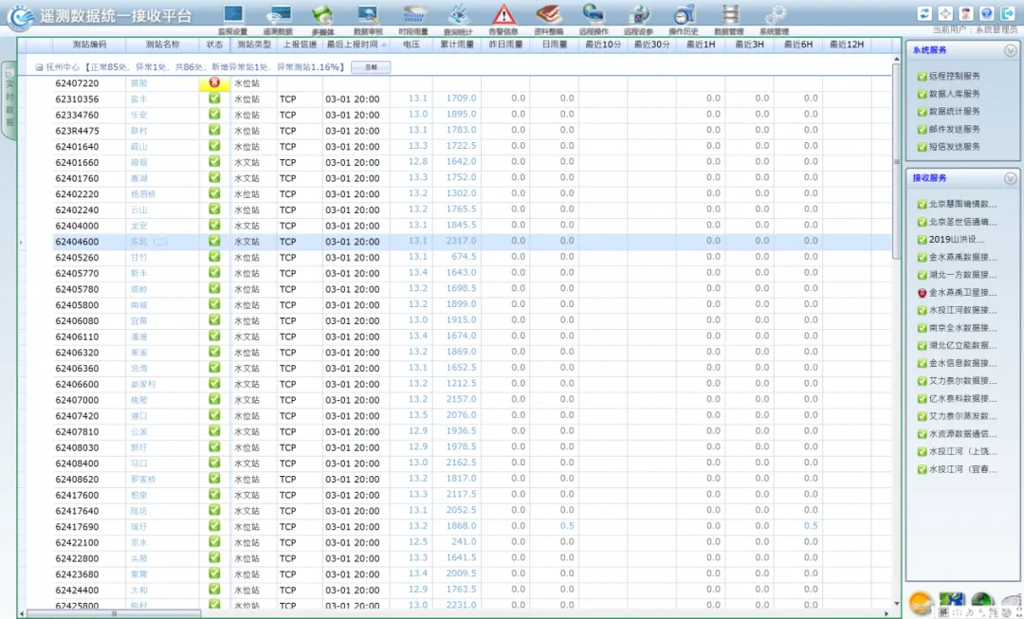Open the 多媒体 toolbar icon
This screenshot has width=1024, height=619.
pyautogui.click(x=322, y=14)
